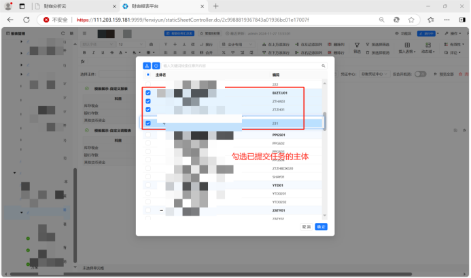Click the blue hierarchy tree icon in the dialog
The image size is (471, 278).
(147, 66)
